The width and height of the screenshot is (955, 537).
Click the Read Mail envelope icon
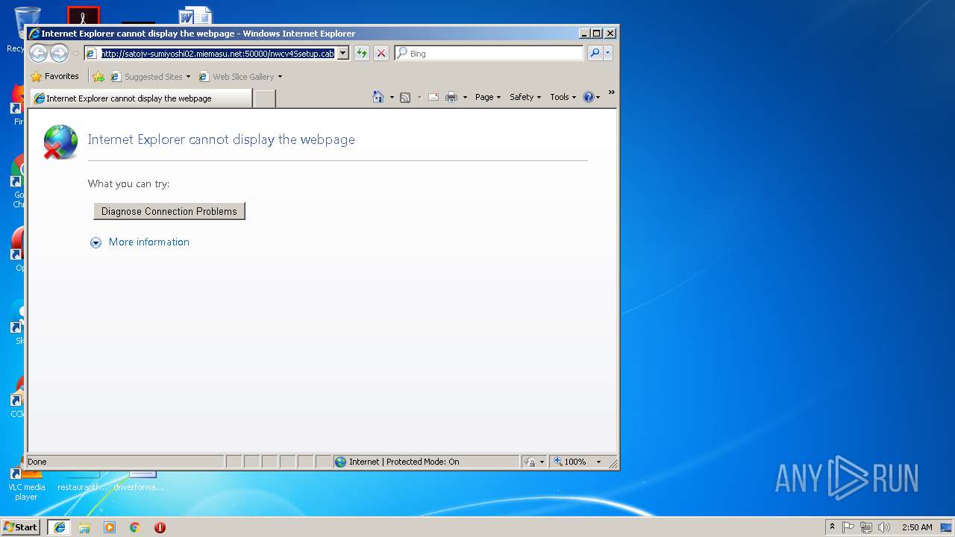(x=433, y=98)
